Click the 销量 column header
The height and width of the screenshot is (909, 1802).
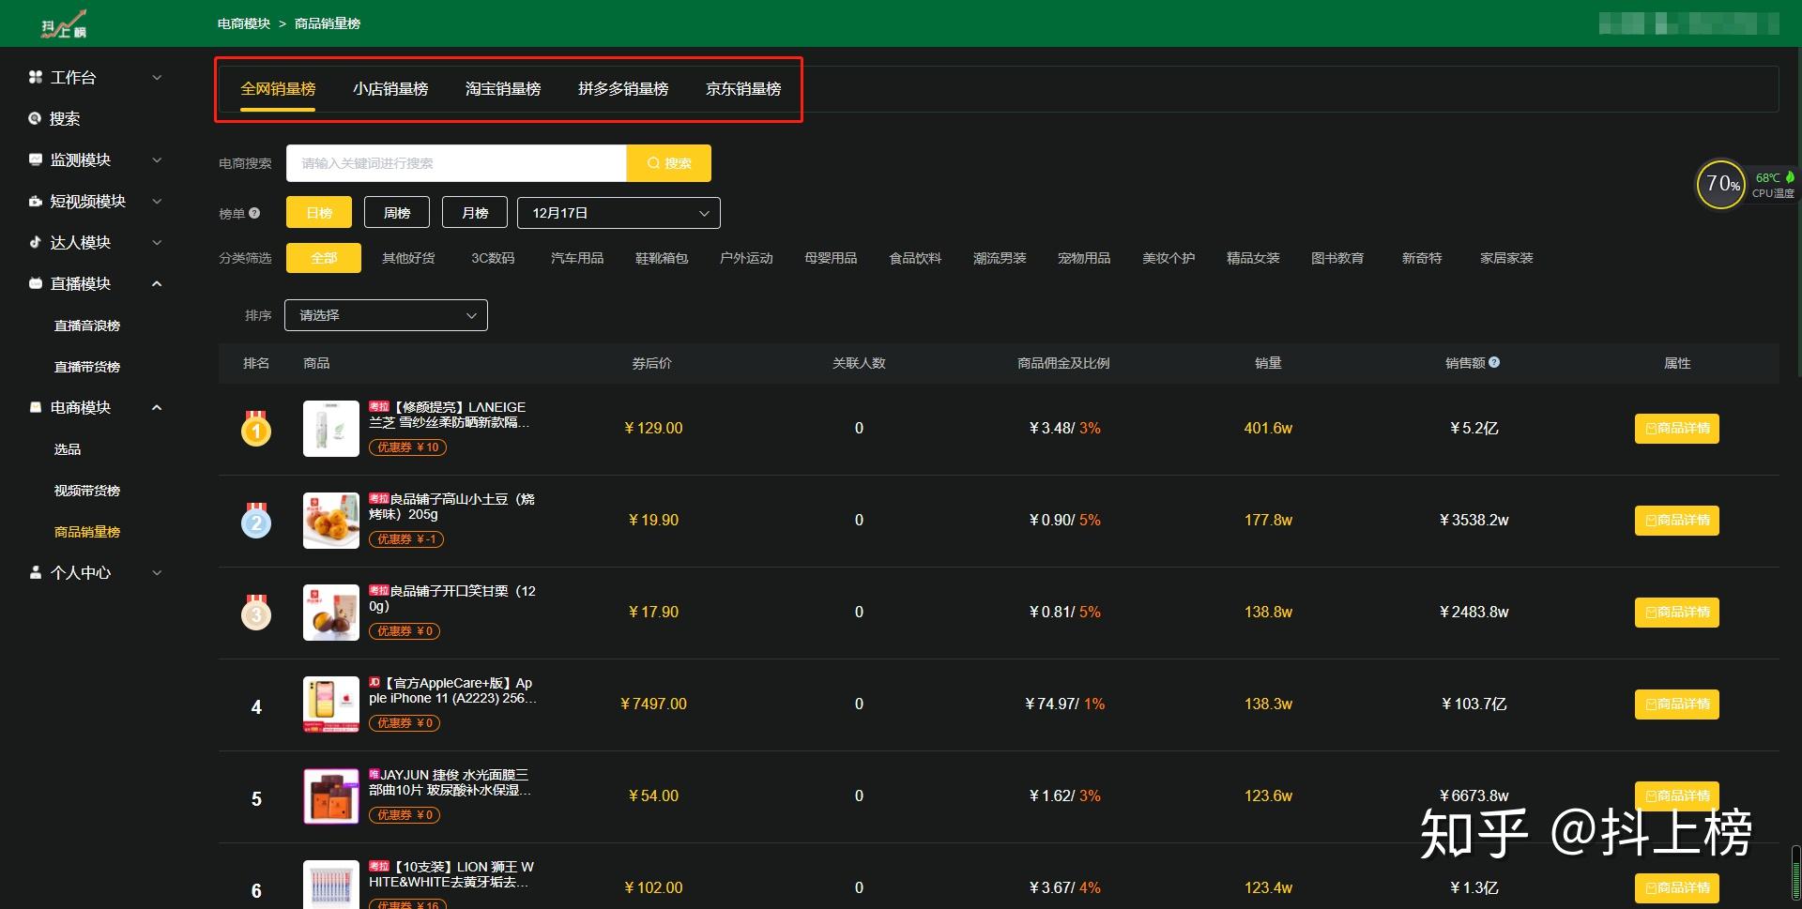click(x=1268, y=363)
